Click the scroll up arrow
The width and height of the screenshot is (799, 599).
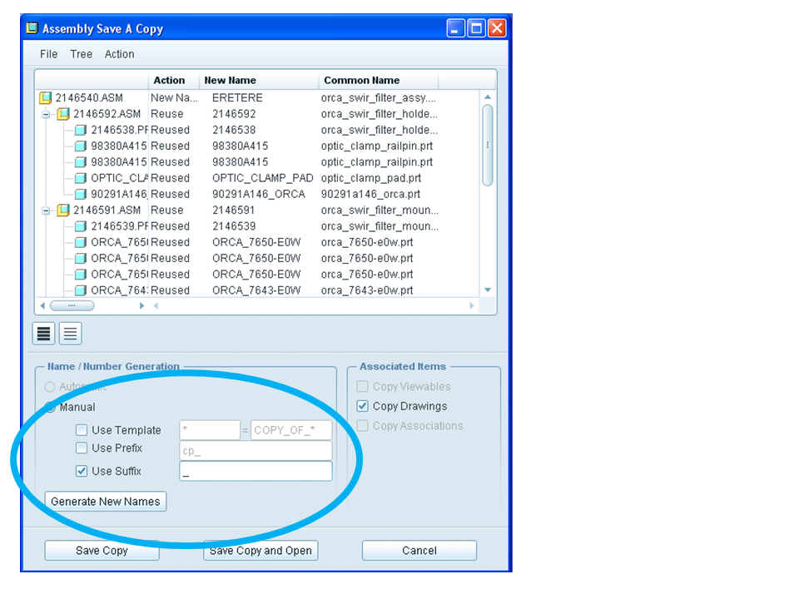488,97
